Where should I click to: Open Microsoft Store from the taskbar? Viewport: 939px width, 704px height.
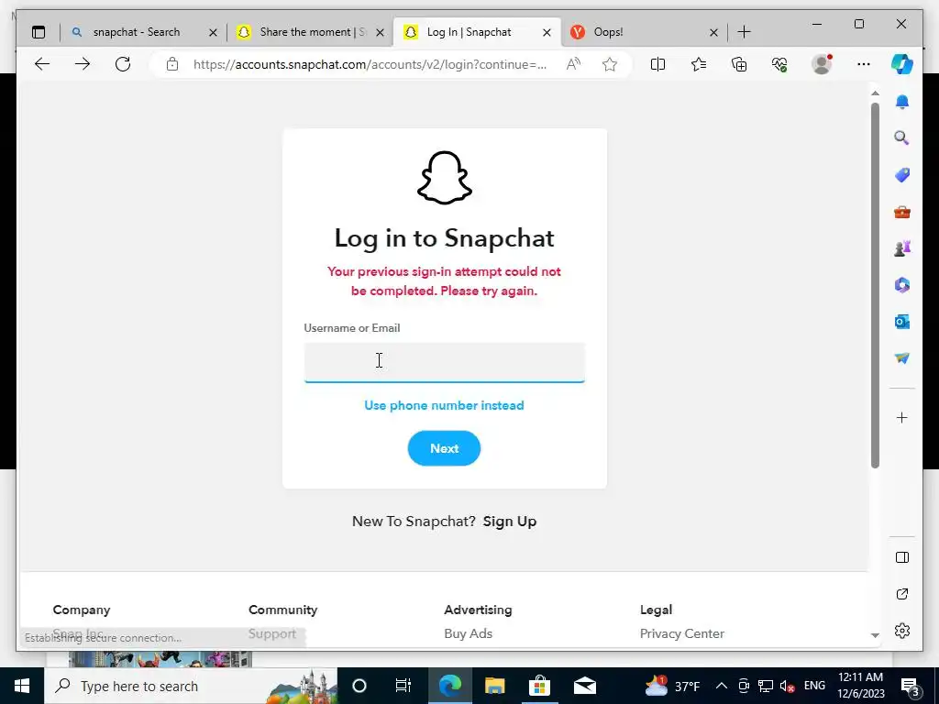click(x=539, y=686)
